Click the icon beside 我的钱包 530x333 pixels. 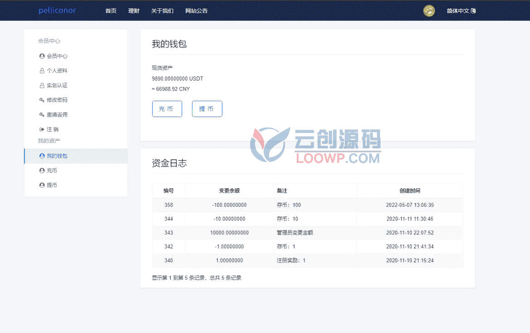tap(42, 156)
